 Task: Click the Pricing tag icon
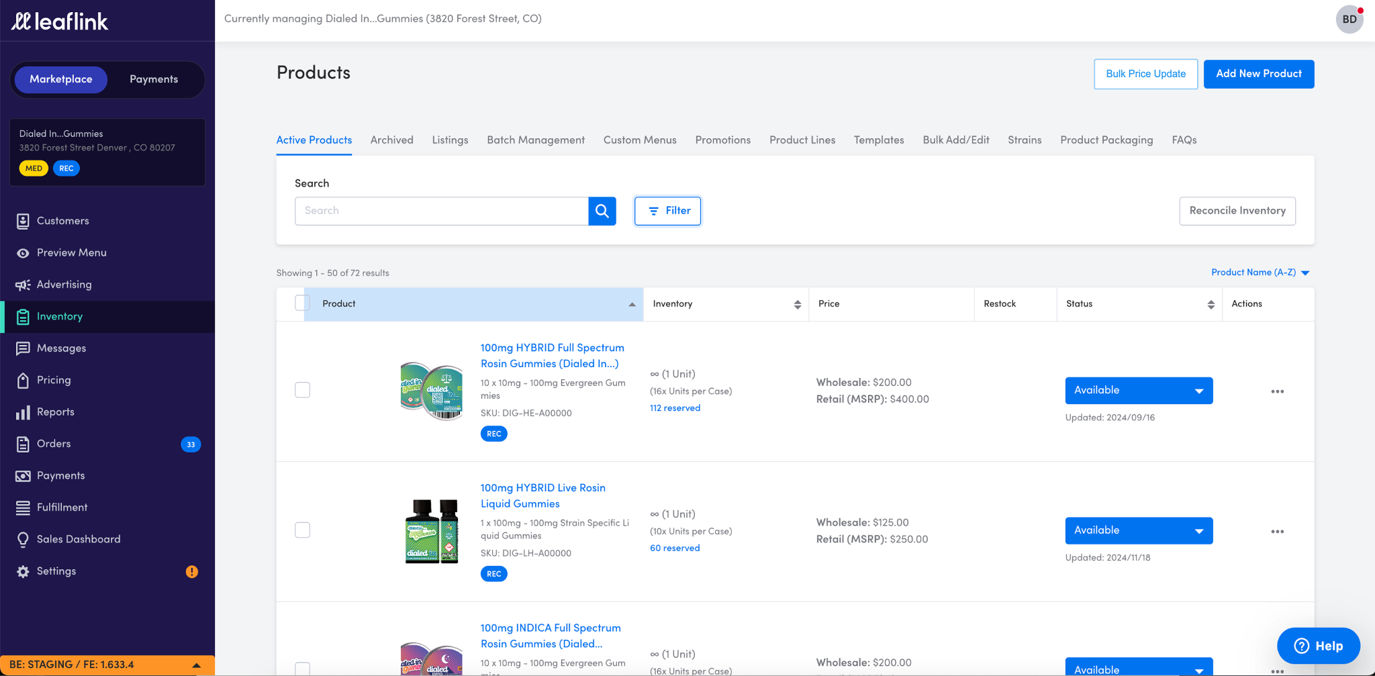(x=23, y=380)
